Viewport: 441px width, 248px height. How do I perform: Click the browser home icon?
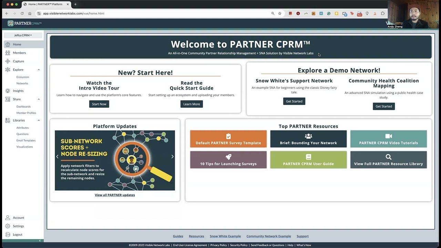[30, 13]
